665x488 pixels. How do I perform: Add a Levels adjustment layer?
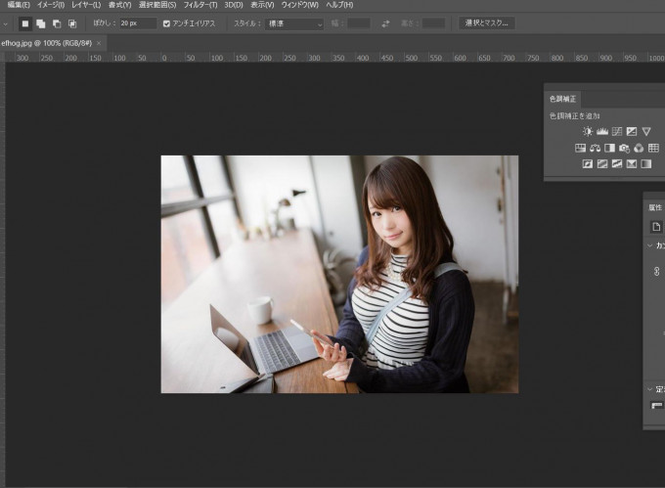coord(602,131)
